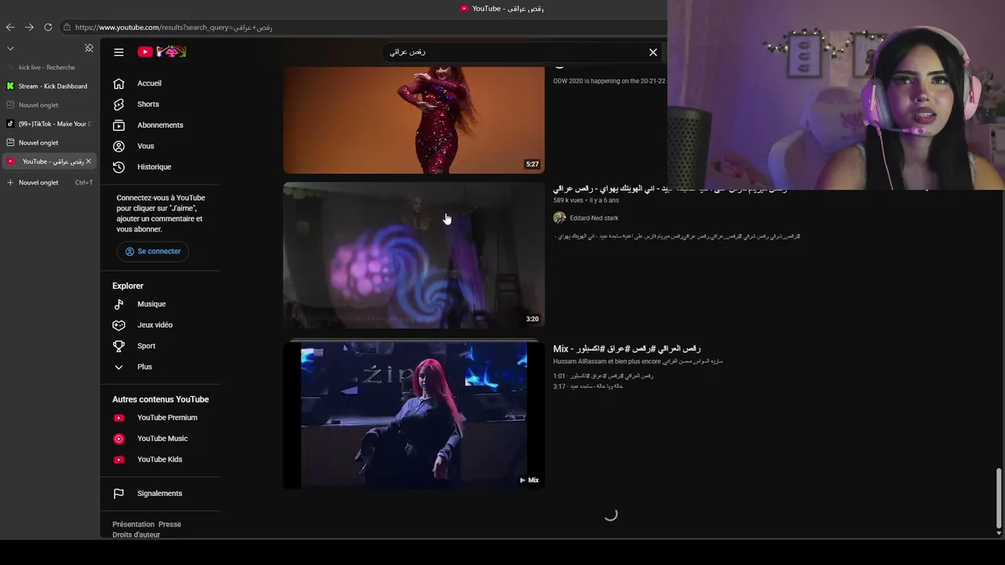This screenshot has width=1005, height=565.
Task: Explore the Sport category
Action: [160, 346]
